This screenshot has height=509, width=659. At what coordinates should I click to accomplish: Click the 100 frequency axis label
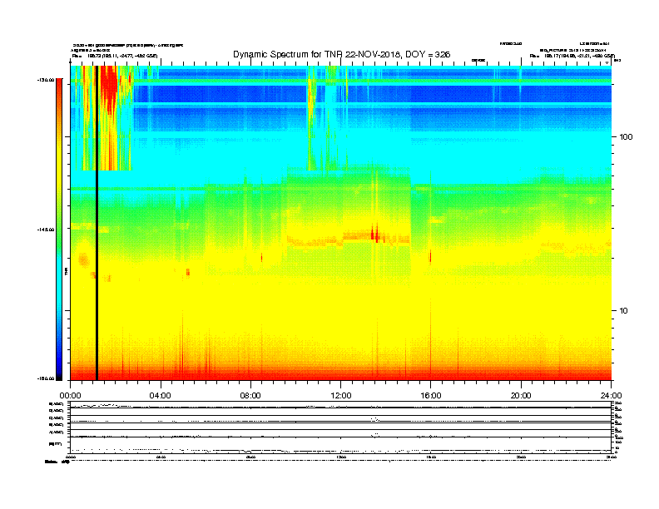pos(626,137)
